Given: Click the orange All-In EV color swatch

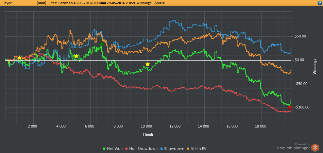Looking at the screenshot, I should tap(188, 149).
